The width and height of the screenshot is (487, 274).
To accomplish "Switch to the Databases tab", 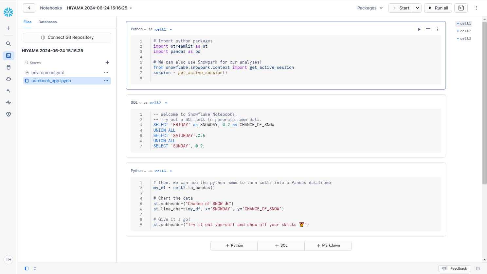I will click(47, 22).
